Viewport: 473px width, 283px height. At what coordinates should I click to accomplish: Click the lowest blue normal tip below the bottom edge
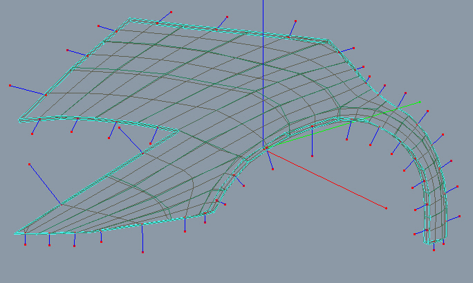click(143, 252)
